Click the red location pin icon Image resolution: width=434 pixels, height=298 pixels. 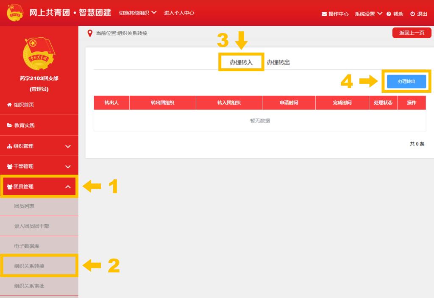coord(89,33)
